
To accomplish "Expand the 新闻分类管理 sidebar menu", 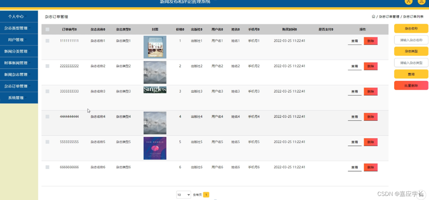I will point(19,51).
